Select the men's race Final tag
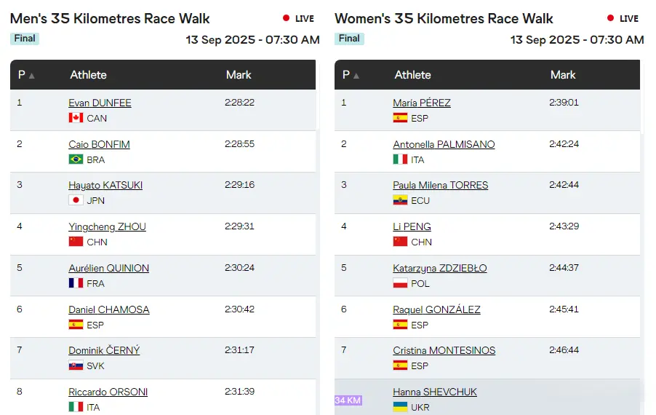This screenshot has height=415, width=656. [25, 39]
